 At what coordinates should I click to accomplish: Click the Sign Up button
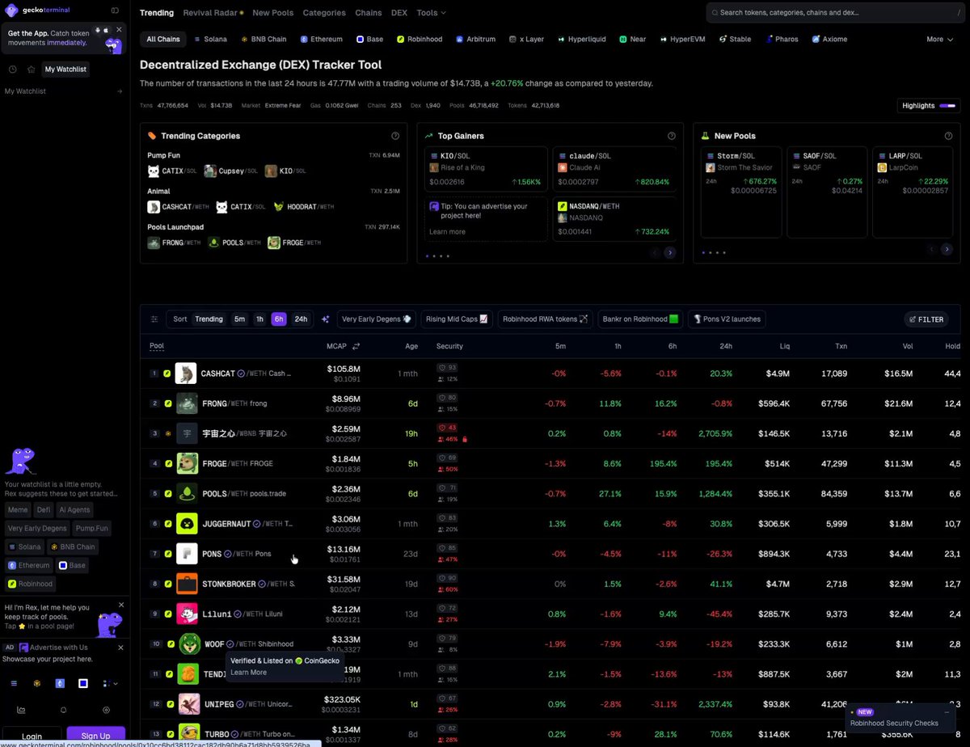pyautogui.click(x=95, y=736)
